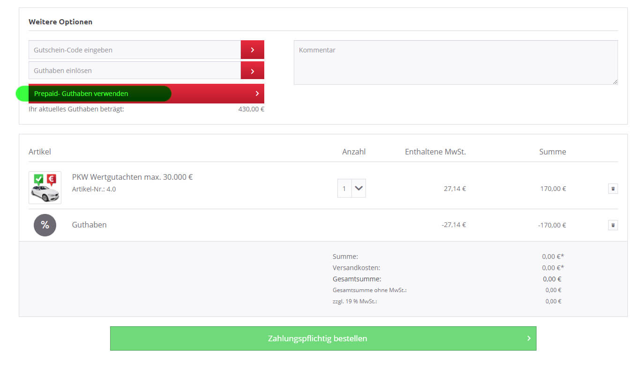This screenshot has width=641, height=367.
Task: Open the PKW Wertgutachten max. 30.000 € product link
Action: [132, 177]
